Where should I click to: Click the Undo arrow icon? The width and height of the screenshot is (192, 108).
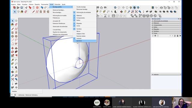42,7
